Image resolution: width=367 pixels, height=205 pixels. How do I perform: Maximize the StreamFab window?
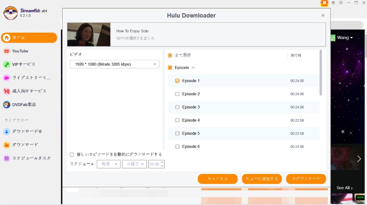356,3
